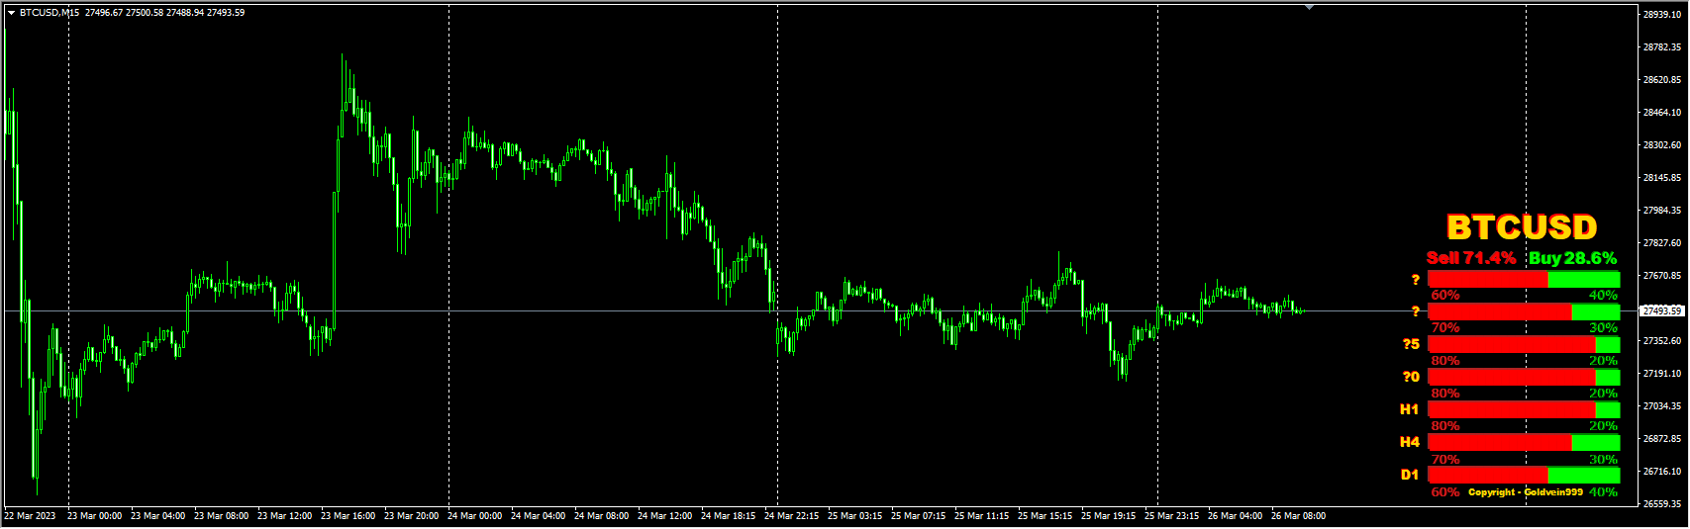1690x529 pixels.
Task: Click the 25 Mar 03:15 time axis label
Action: [854, 516]
